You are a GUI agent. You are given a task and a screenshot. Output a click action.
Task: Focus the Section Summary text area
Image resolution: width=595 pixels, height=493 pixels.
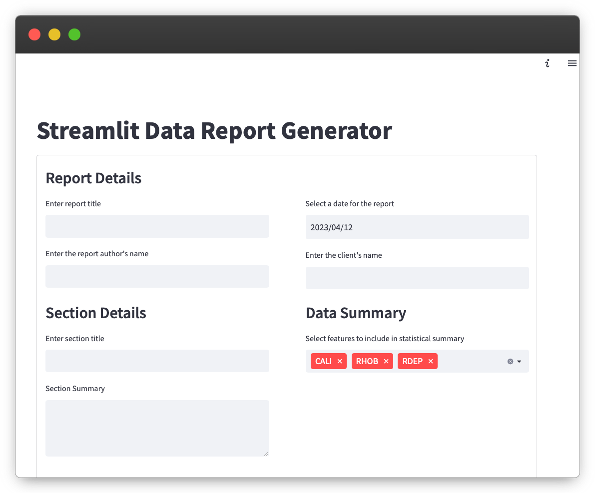157,428
